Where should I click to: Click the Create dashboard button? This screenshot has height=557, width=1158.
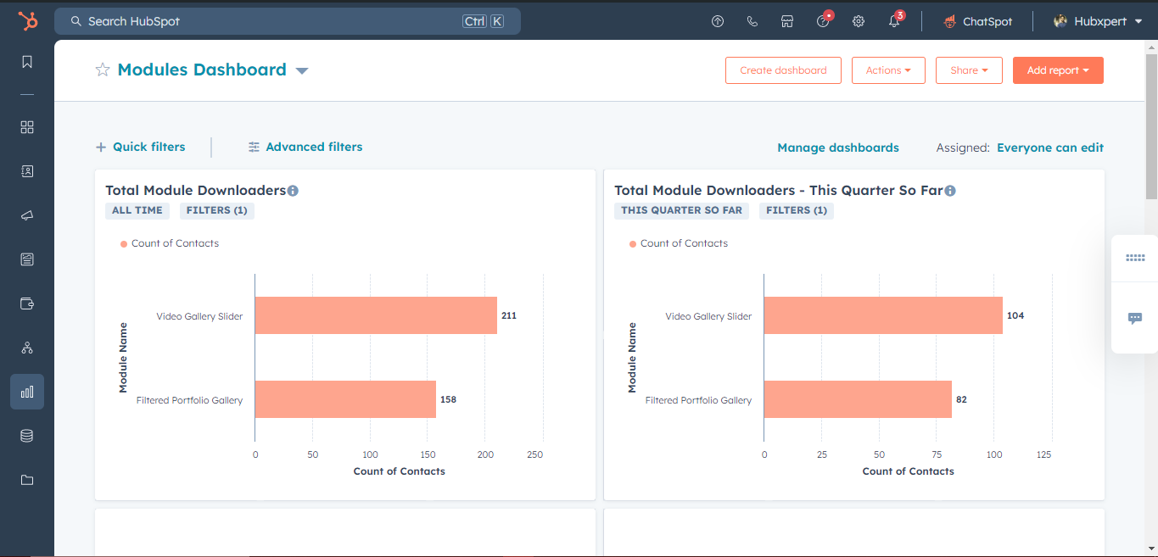pyautogui.click(x=782, y=70)
